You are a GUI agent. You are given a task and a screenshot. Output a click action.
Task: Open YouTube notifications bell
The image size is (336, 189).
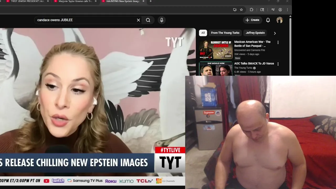point(268,20)
